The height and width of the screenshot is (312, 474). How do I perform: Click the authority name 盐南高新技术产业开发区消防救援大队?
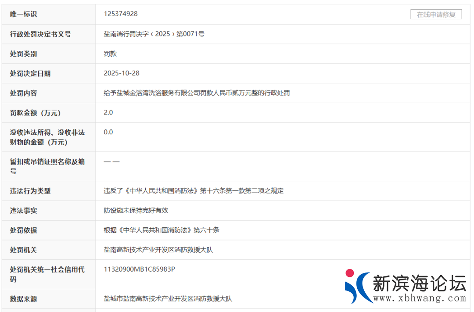point(158,250)
